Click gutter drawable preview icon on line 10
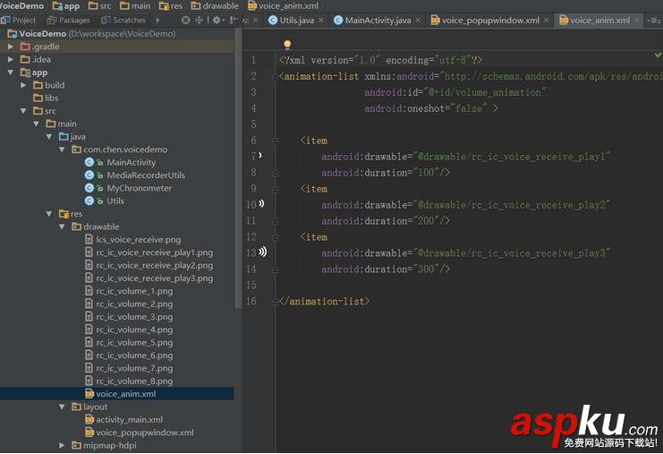The width and height of the screenshot is (663, 454). 261,204
